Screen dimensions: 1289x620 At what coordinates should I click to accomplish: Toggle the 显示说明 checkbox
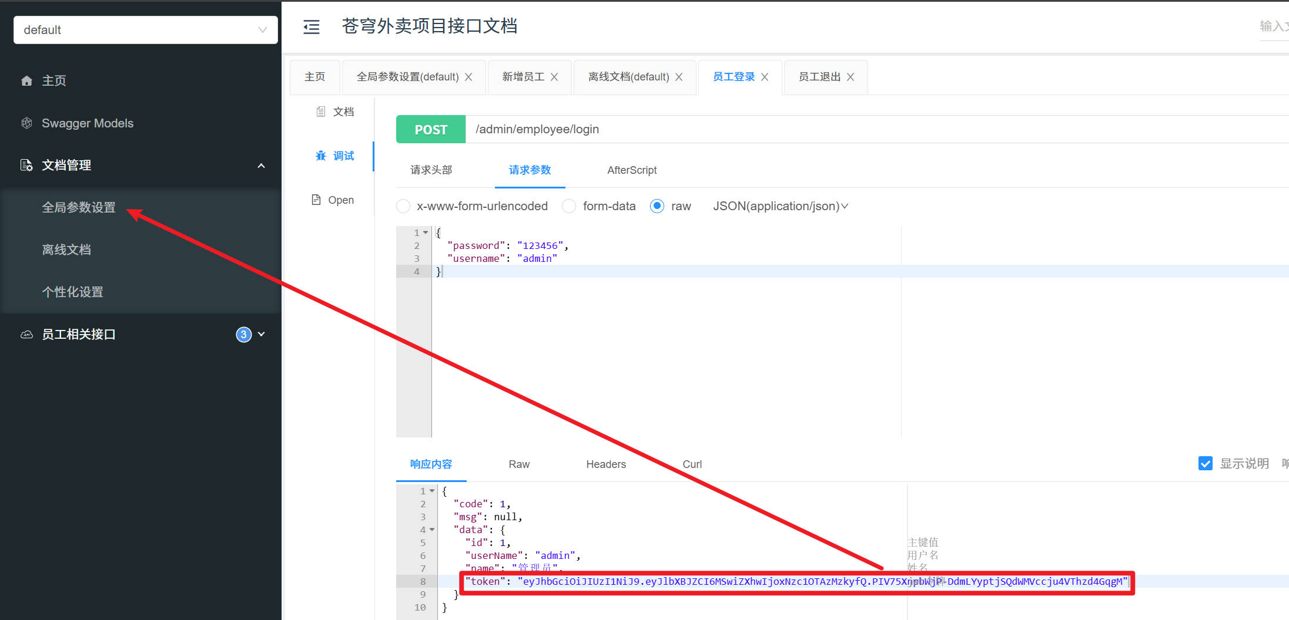pyautogui.click(x=1205, y=463)
